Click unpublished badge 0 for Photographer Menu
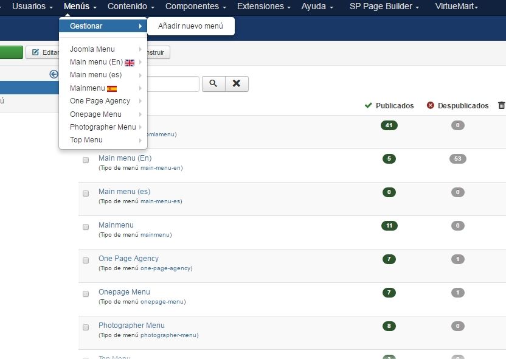The image size is (506, 359). tap(457, 326)
